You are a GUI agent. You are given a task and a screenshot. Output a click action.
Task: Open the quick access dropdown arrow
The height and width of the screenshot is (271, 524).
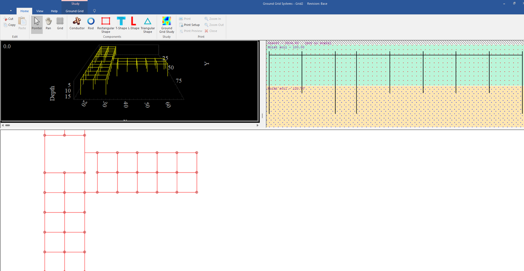[x=11, y=11]
